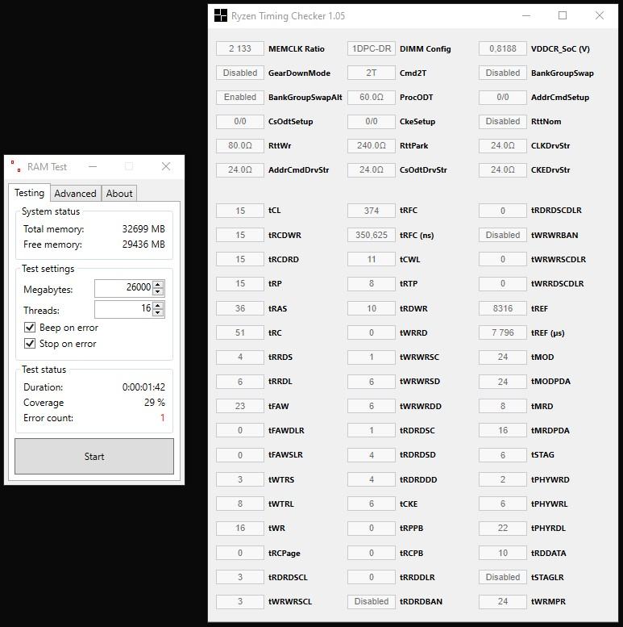This screenshot has width=623, height=627.
Task: Click the RttPark 240.0Ω value
Action: tap(372, 145)
